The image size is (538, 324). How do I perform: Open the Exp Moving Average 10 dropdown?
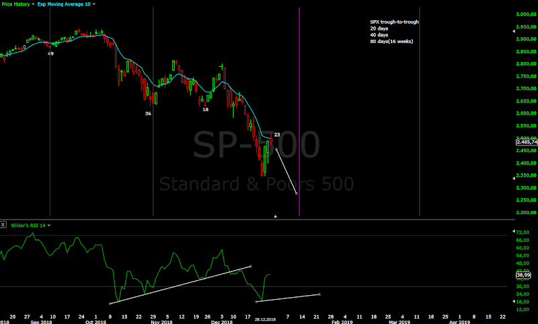click(x=66, y=4)
